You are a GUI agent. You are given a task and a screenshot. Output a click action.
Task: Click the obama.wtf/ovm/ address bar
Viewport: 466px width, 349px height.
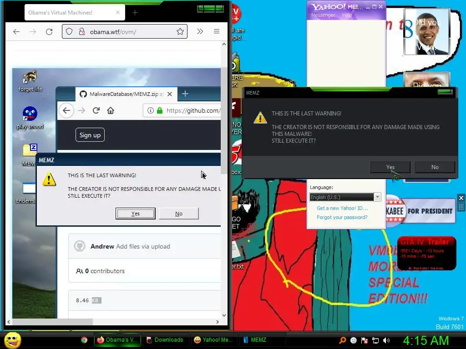125,31
